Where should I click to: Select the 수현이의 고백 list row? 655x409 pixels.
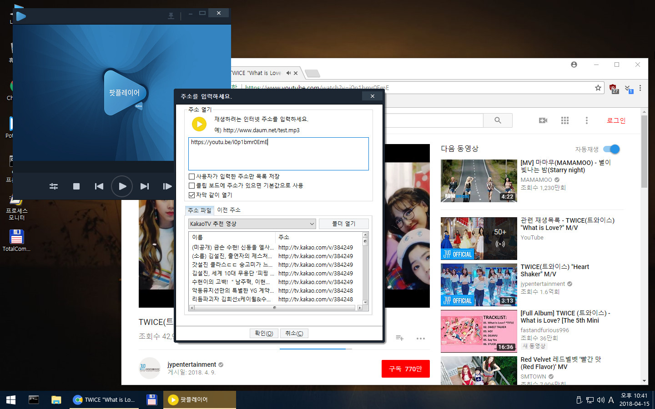276,282
